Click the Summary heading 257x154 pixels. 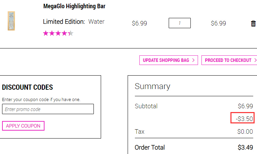(152, 86)
